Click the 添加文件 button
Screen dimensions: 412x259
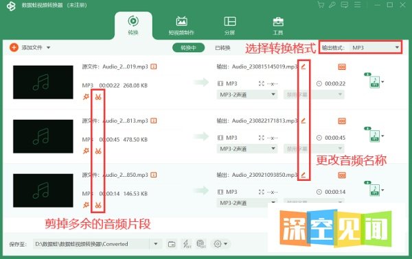pos(26,47)
